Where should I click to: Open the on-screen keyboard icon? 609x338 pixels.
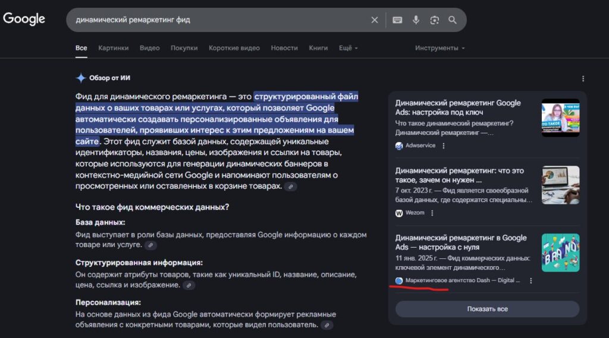pyautogui.click(x=397, y=20)
